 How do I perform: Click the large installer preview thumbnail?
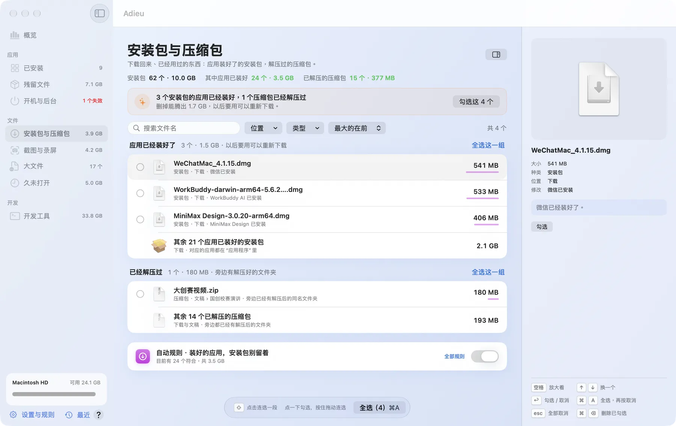(599, 89)
